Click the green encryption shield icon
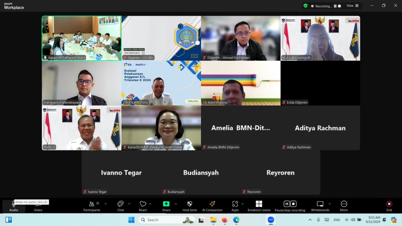The width and height of the screenshot is (402, 226). coord(306,6)
